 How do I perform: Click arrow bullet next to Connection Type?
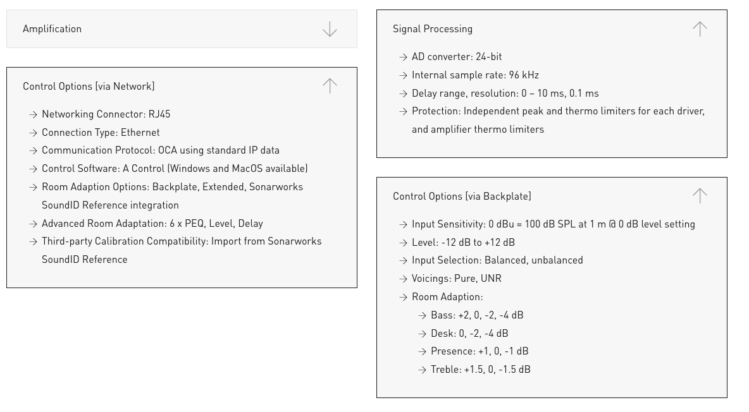coord(34,133)
